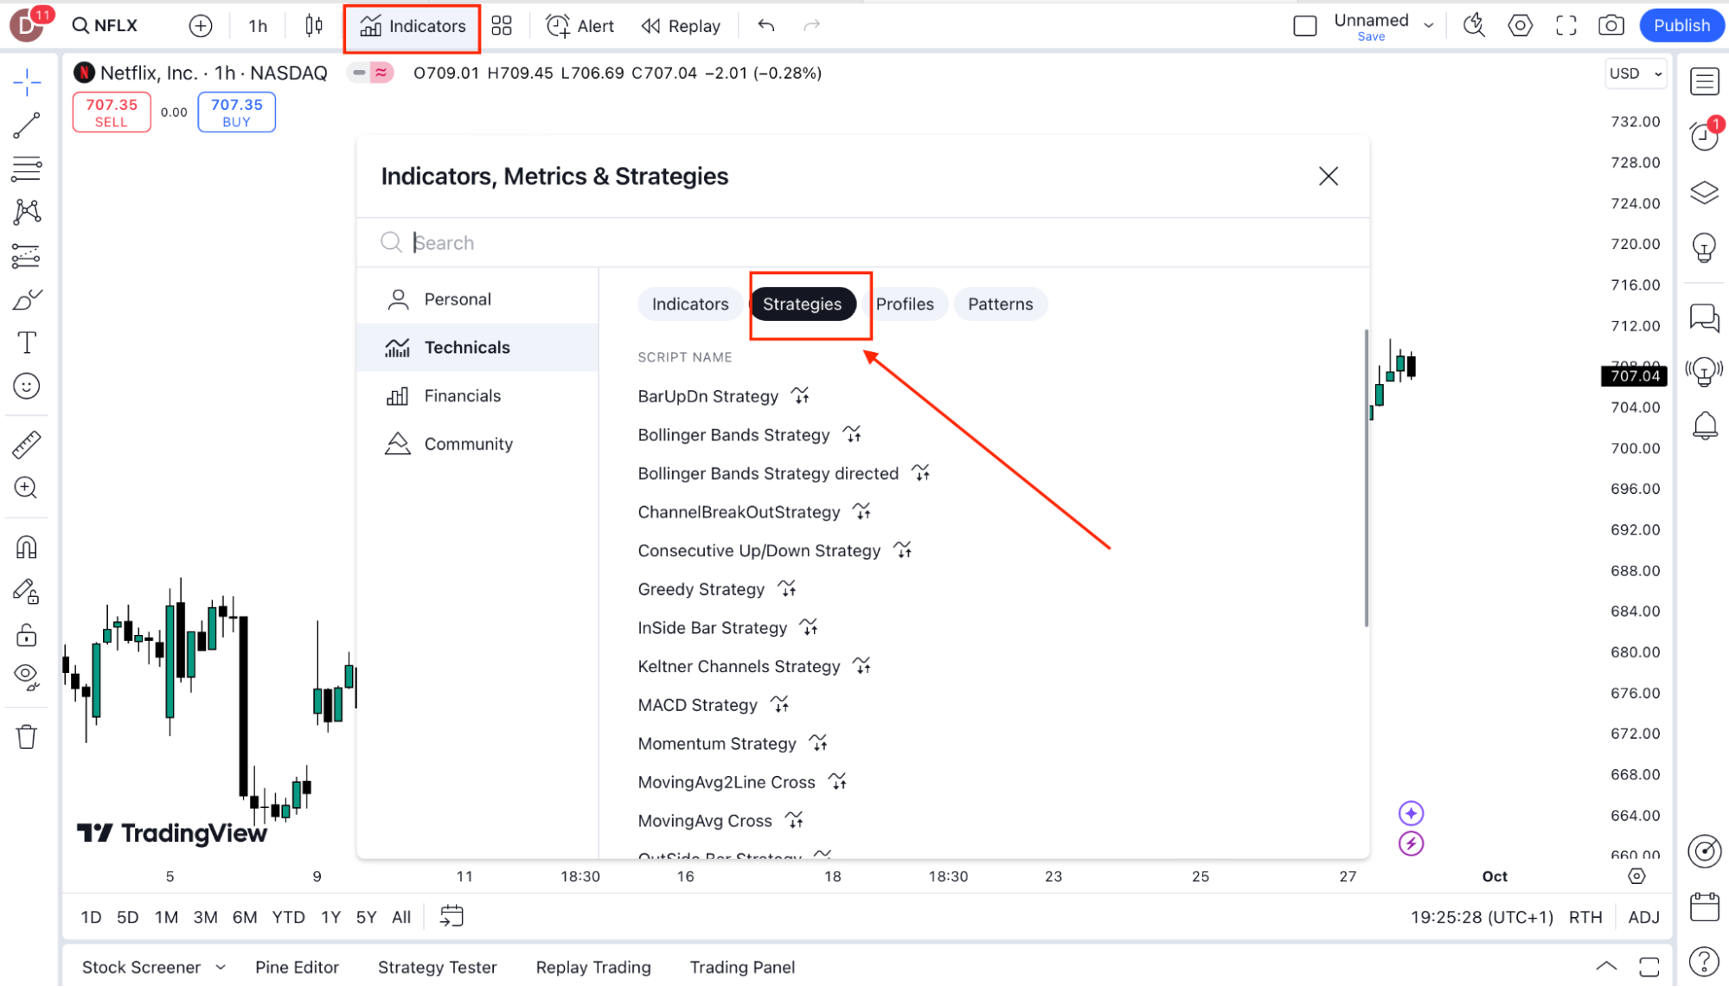The image size is (1729, 987).
Task: Select the Text annotation tool
Action: 27,343
